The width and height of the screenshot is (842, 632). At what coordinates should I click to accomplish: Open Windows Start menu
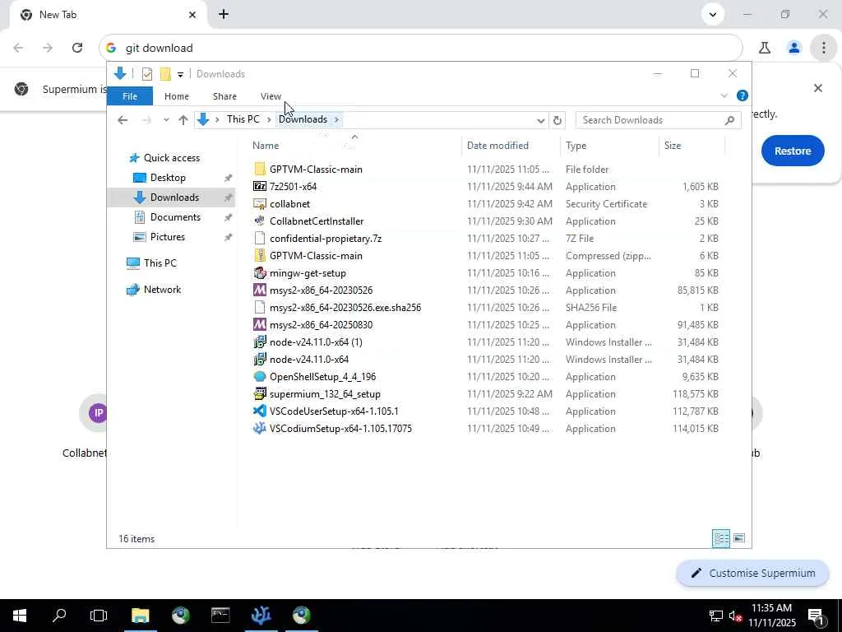(20, 616)
